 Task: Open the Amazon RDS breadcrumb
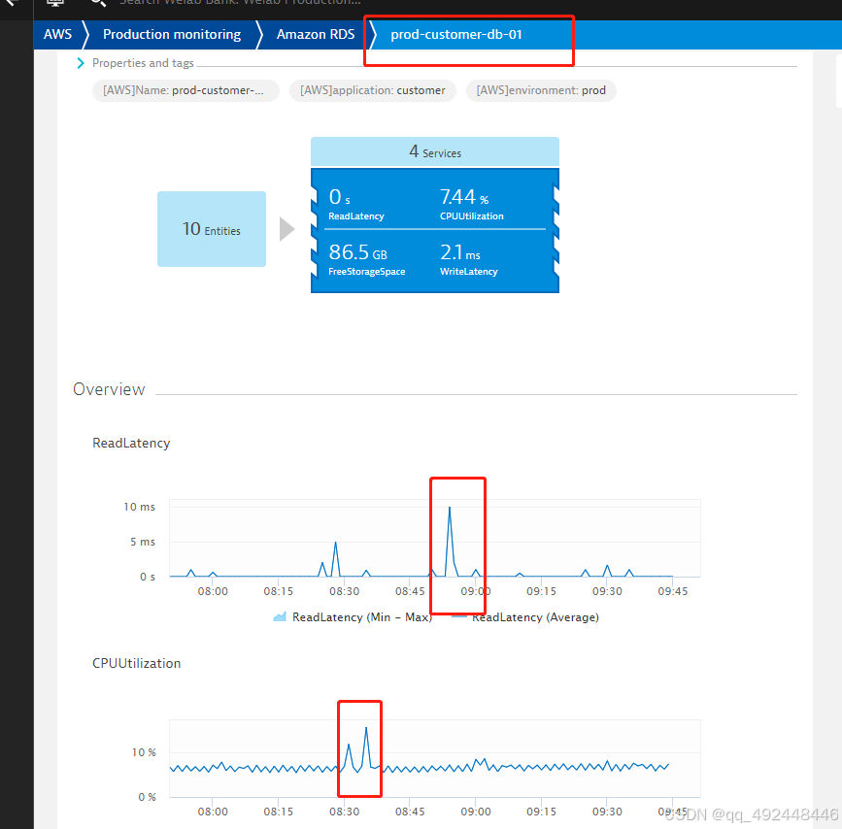pyautogui.click(x=316, y=34)
